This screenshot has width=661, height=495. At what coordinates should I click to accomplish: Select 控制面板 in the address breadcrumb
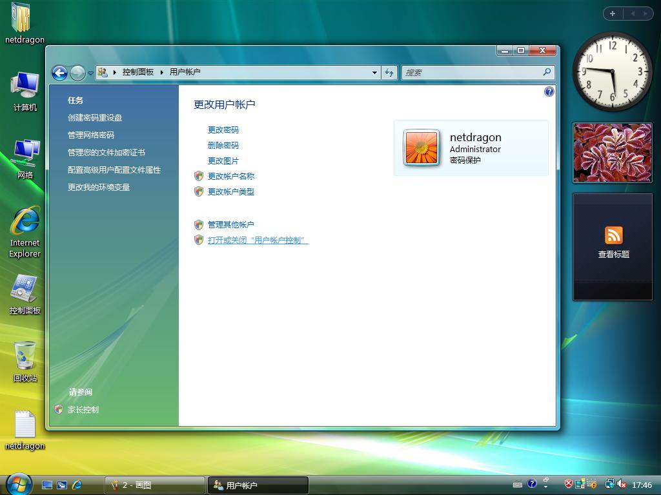coord(138,72)
